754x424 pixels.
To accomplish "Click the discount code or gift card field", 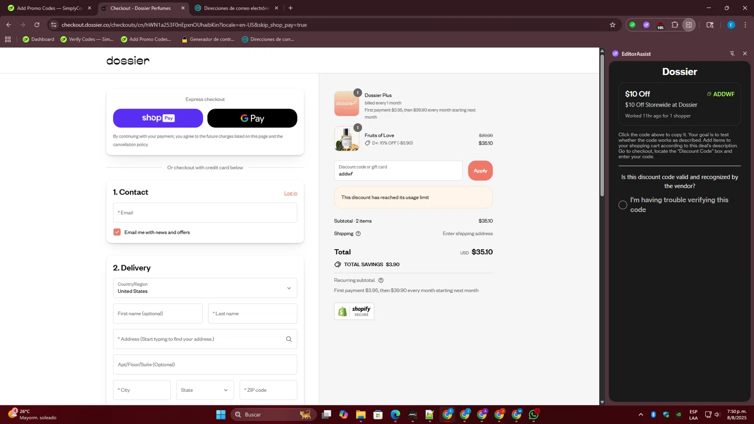I will click(398, 171).
